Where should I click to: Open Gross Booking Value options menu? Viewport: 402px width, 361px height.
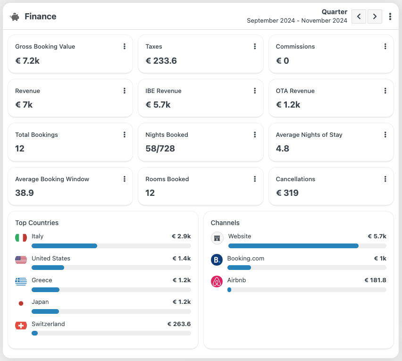(125, 46)
